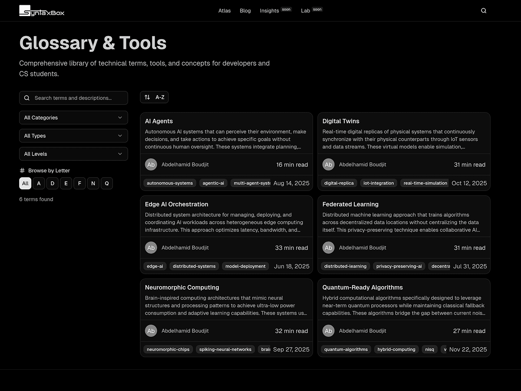Click the search icon in top navigation
521x391 pixels.
point(484,11)
